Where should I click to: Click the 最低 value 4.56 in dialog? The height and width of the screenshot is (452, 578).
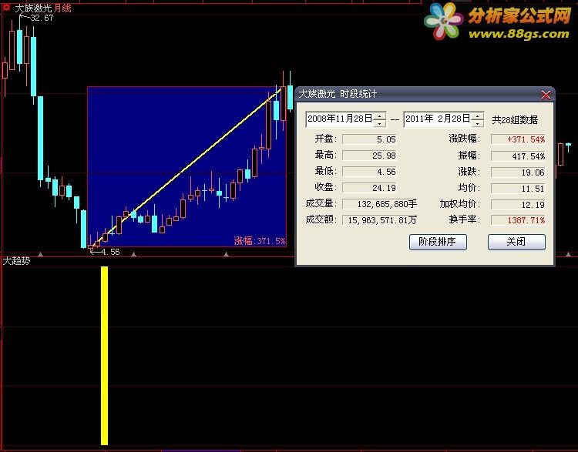(x=369, y=172)
